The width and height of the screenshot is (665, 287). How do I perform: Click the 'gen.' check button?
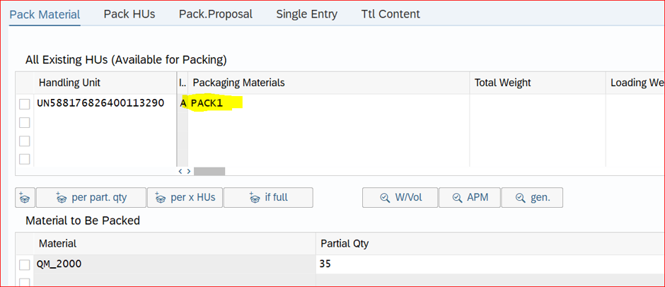click(531, 198)
